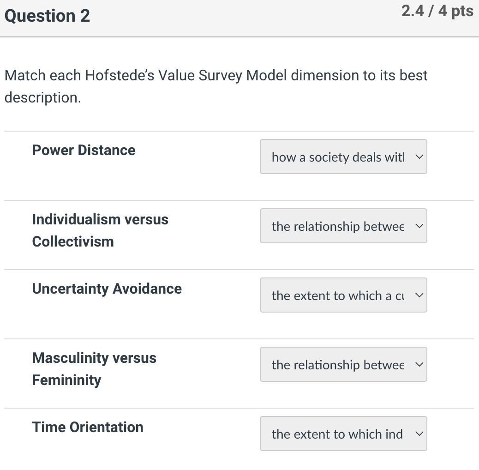The height and width of the screenshot is (470, 479).
Task: Click the question instruction text about Hofstede's model
Action: tap(216, 86)
